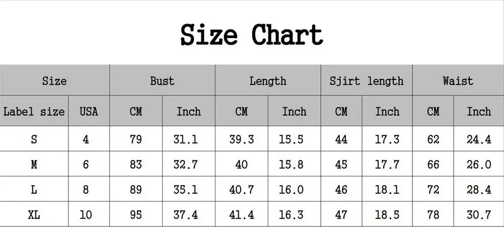Click the Length column header
504x227 pixels.
(268, 80)
